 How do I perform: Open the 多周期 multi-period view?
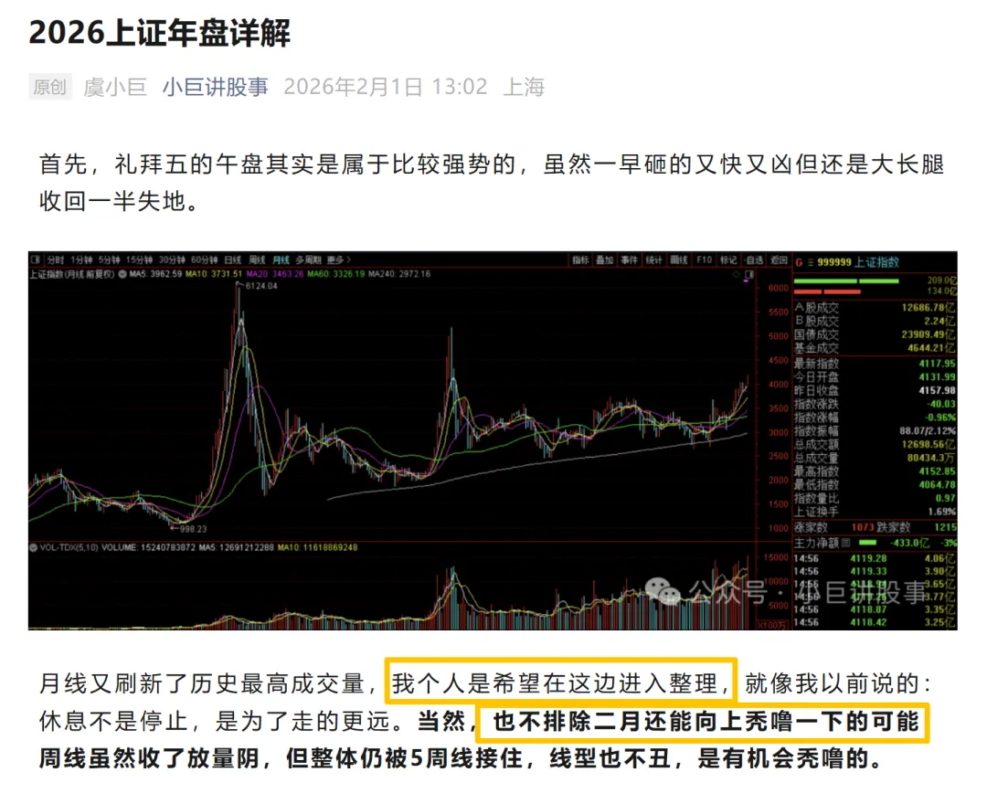click(308, 259)
